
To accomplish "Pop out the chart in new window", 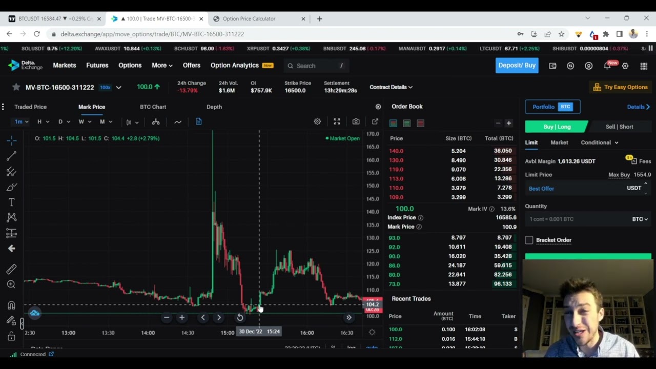I will (375, 121).
